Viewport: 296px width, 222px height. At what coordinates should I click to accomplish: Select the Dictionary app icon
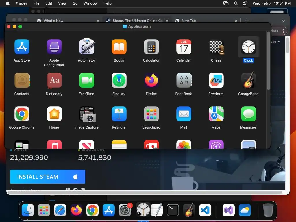[x=54, y=80]
